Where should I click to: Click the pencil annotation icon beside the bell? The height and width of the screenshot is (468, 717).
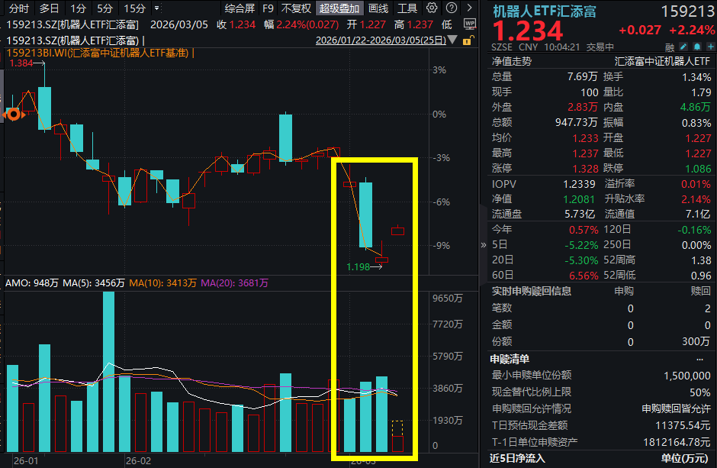[x=685, y=47]
